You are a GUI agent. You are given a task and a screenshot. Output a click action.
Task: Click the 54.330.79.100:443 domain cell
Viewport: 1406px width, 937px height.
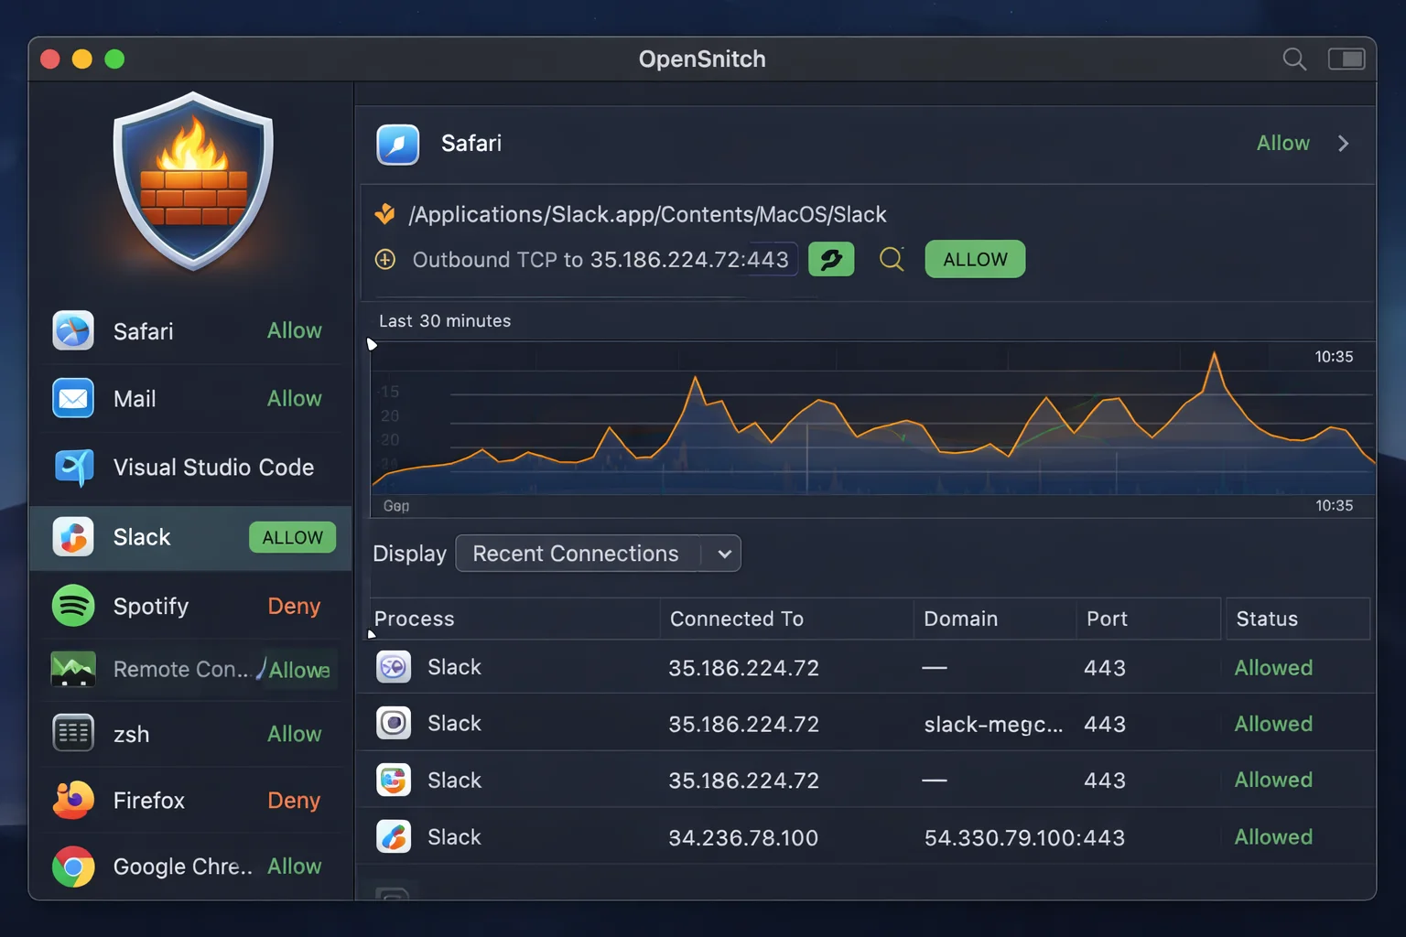pos(1024,838)
